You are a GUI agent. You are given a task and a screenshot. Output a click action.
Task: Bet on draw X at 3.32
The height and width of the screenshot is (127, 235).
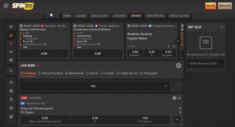tap(152, 53)
